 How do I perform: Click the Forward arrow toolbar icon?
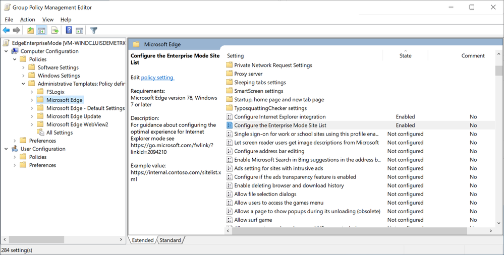coord(16,30)
